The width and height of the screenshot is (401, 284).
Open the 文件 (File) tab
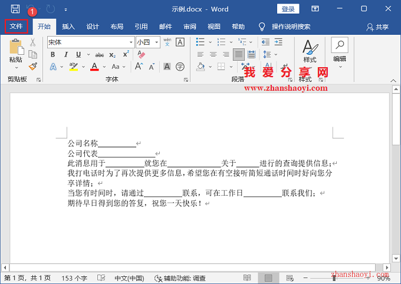click(x=16, y=27)
